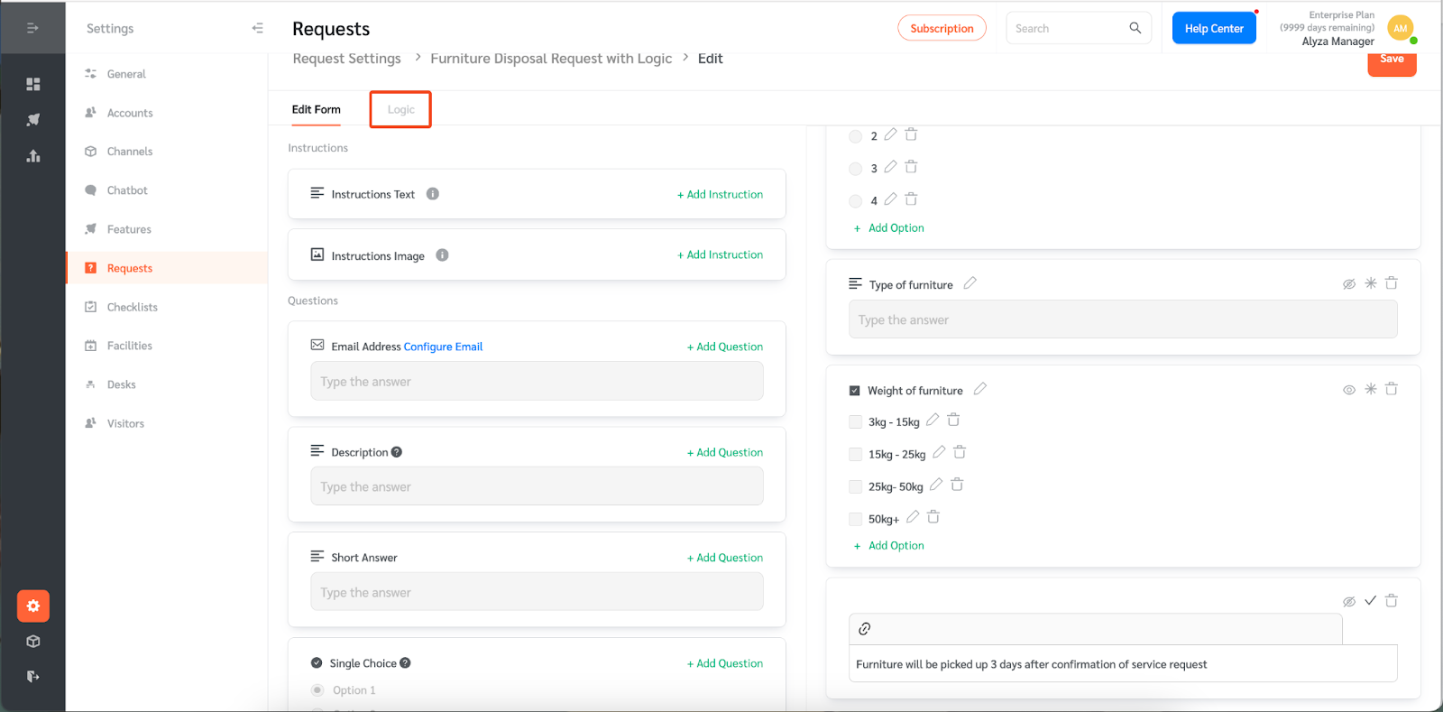Edit option 3 pencil icon
This screenshot has width=1443, height=712.
tap(890, 167)
